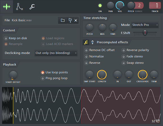The width and height of the screenshot is (163, 126).
Task: Click the waveform display options icon
Action: click(x=158, y=121)
